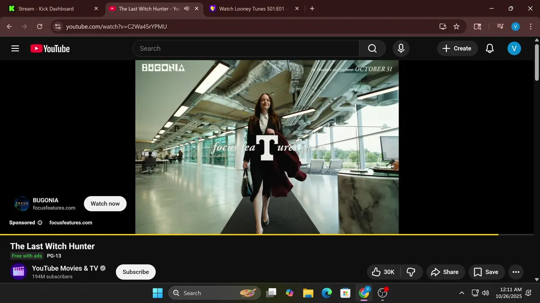The height and width of the screenshot is (303, 540).
Task: Open YouTube Movies & TV channel name
Action: (x=65, y=268)
